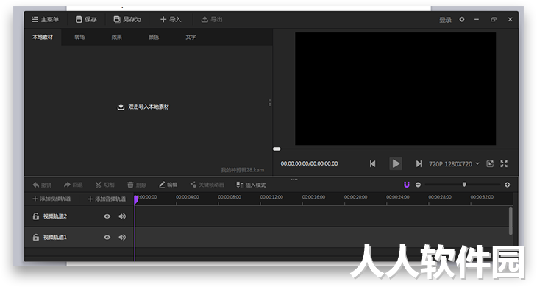Click the 删除 trash button
Image resolution: width=537 pixels, height=287 pixels.
pyautogui.click(x=137, y=185)
